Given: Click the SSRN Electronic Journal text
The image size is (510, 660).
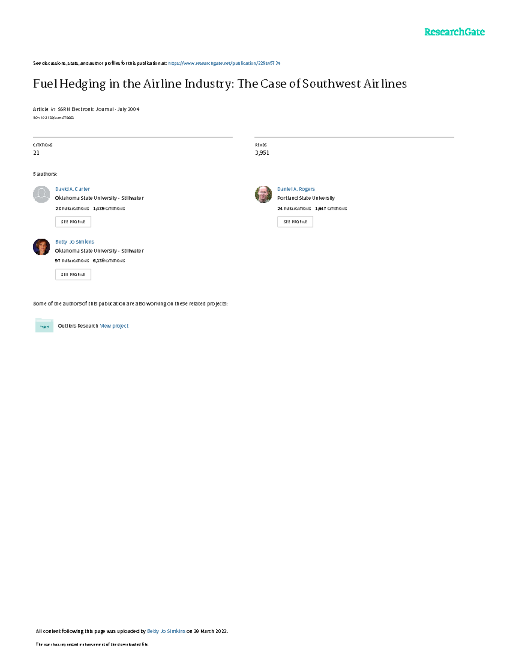Looking at the screenshot, I should (85, 109).
